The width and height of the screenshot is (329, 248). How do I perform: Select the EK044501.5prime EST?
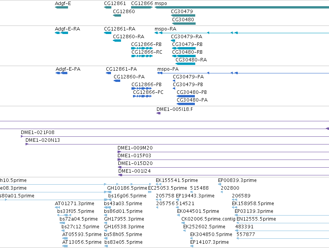tap(179, 215)
